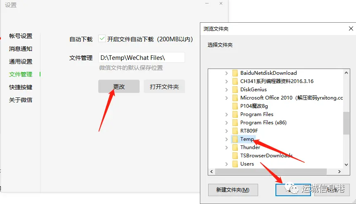Screen dimensions: 356x204
Task: Click the D:\Temp\WeChat Files\ path field
Action: pos(141,58)
